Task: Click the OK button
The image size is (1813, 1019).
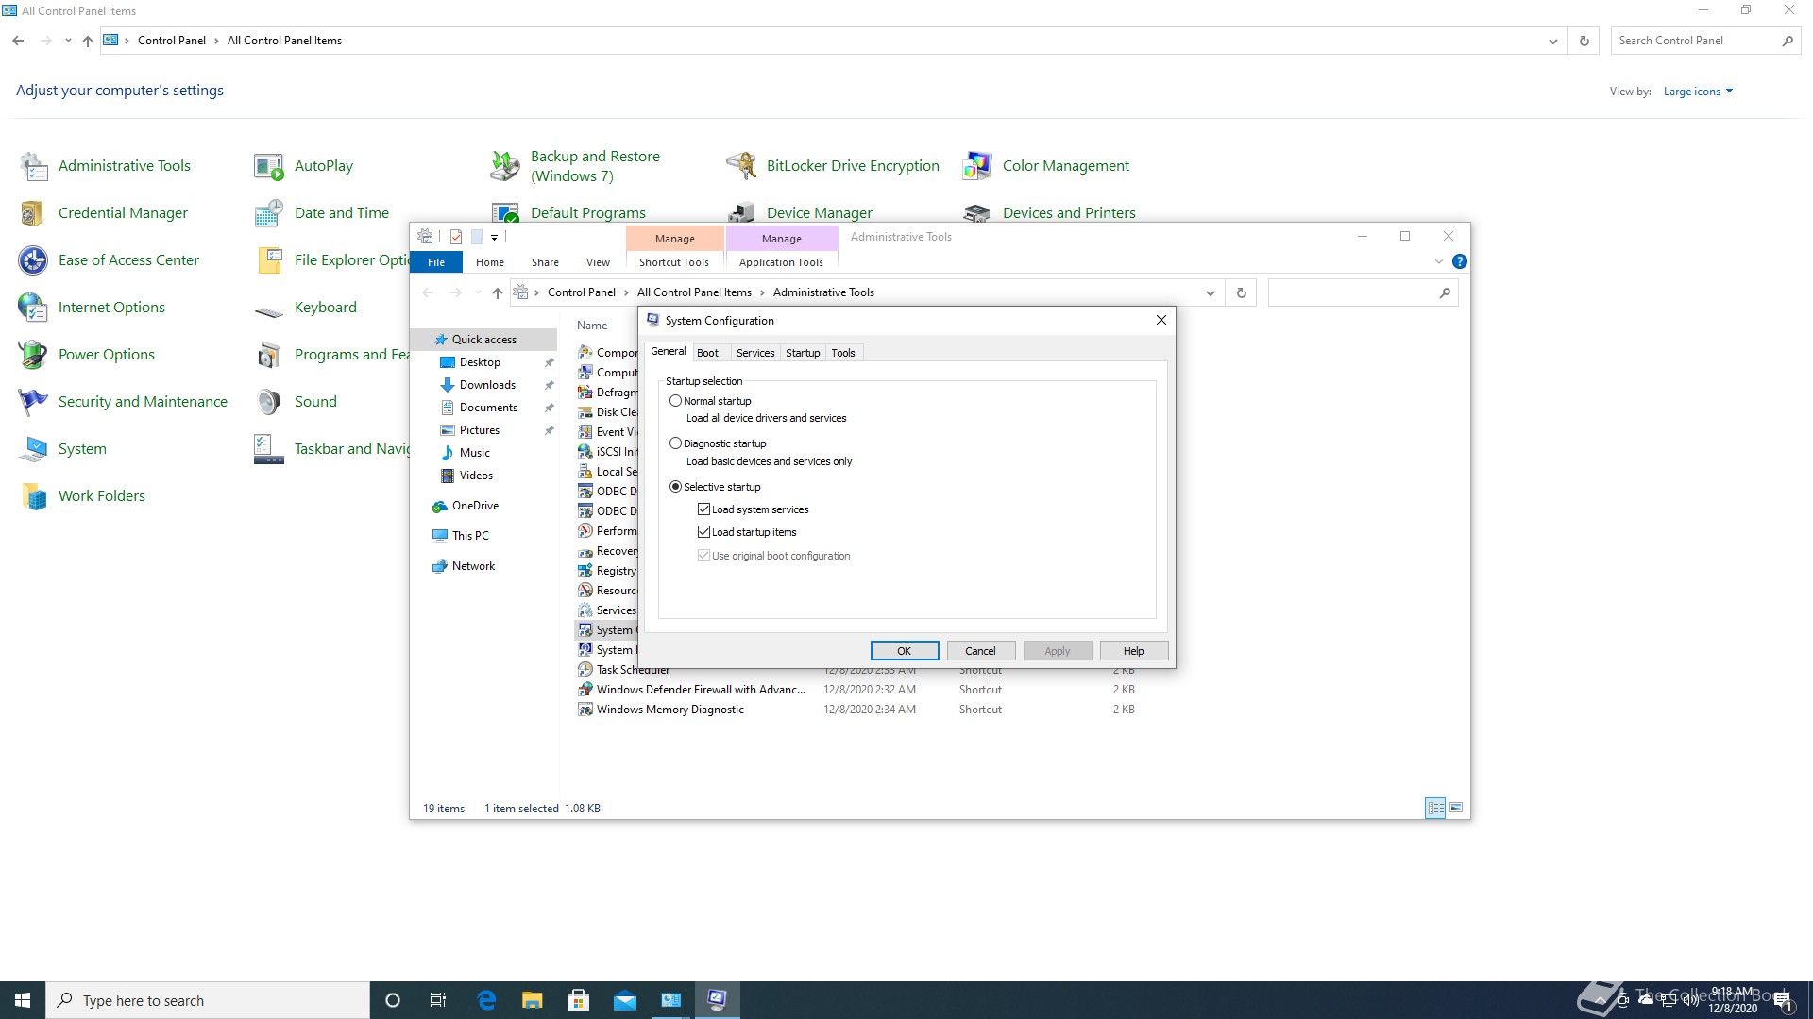Action: 904,651
